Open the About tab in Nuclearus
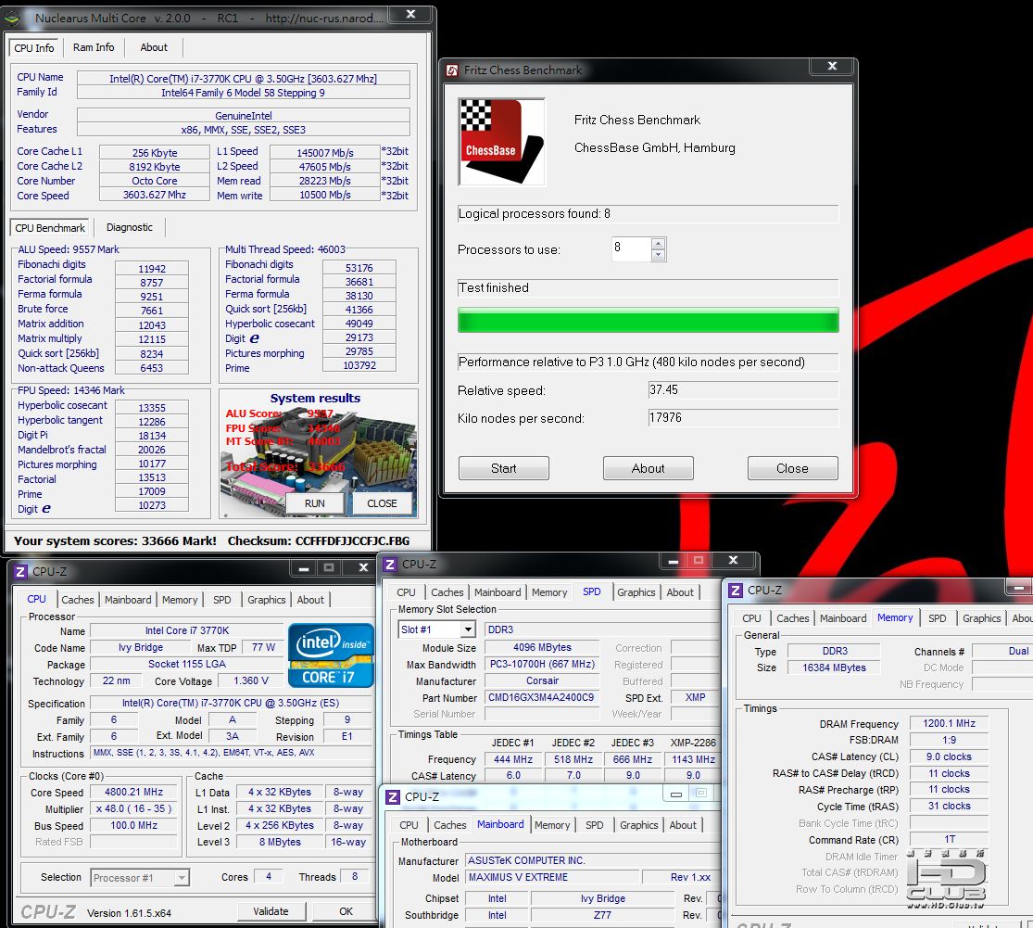This screenshot has height=928, width=1033. (x=154, y=47)
